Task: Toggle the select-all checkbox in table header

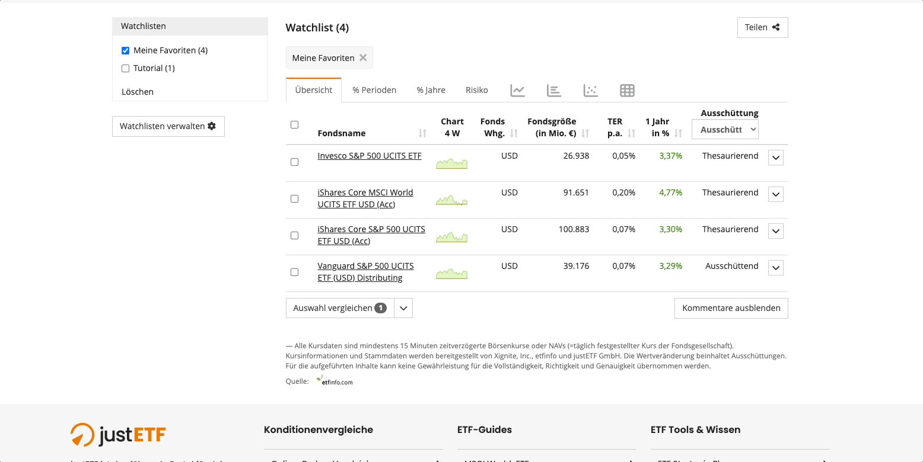Action: (x=294, y=125)
